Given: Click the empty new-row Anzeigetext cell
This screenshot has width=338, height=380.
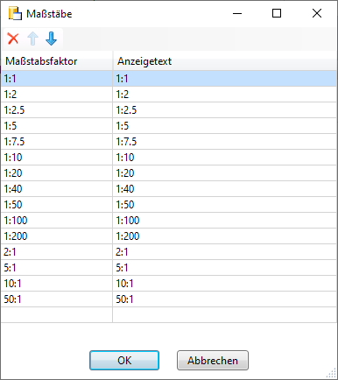Looking at the screenshot, I should [224, 315].
